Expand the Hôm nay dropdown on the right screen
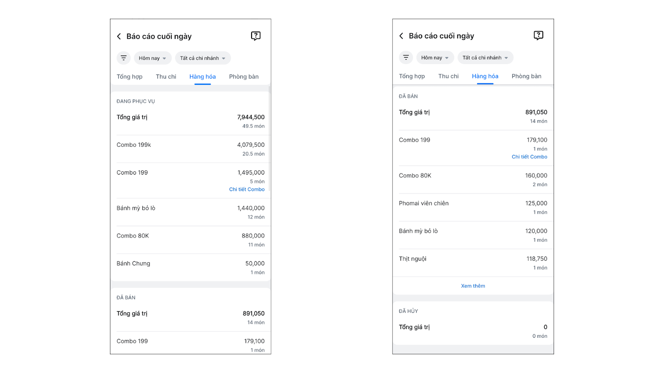 coord(435,58)
